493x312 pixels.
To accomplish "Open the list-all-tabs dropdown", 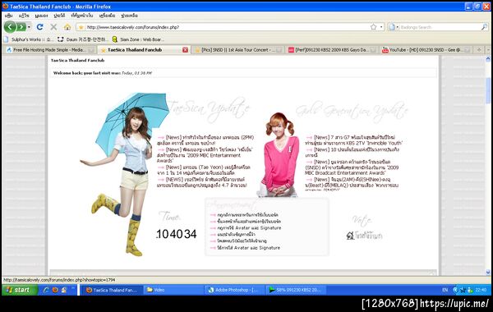I will [x=488, y=49].
